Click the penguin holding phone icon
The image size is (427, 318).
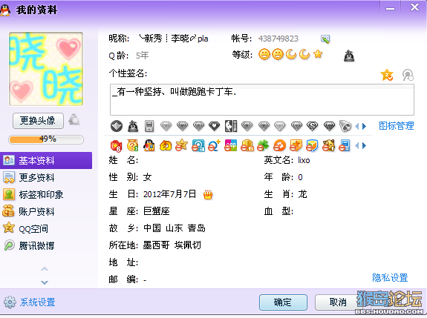pyautogui.click(x=149, y=146)
